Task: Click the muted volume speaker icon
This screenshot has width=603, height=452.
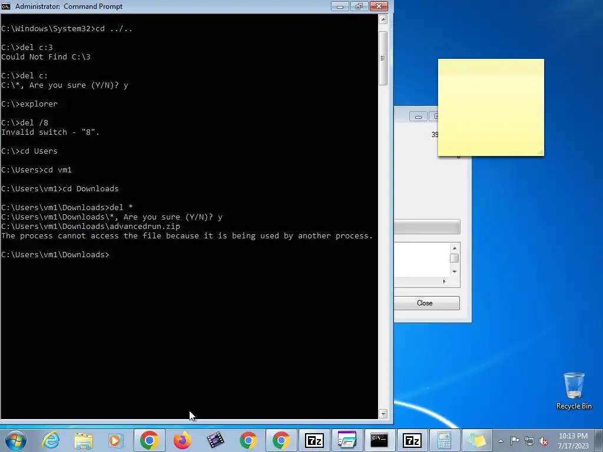Action: click(x=544, y=441)
